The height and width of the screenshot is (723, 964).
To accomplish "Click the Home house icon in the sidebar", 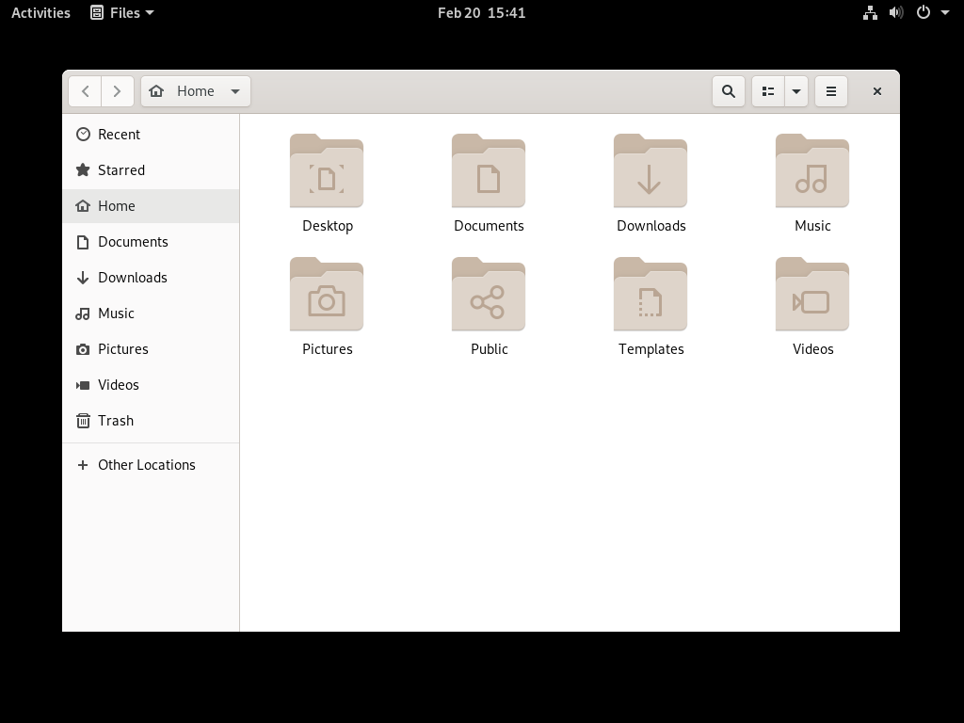I will pyautogui.click(x=83, y=206).
